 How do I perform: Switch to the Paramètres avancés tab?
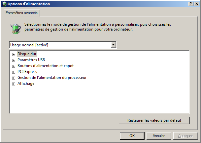(x=21, y=13)
